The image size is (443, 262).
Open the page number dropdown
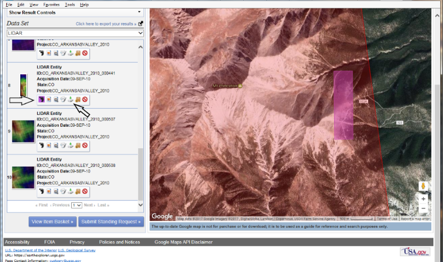click(x=77, y=206)
